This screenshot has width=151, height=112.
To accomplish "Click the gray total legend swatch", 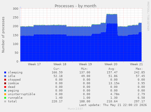I will tap(5, 101).
